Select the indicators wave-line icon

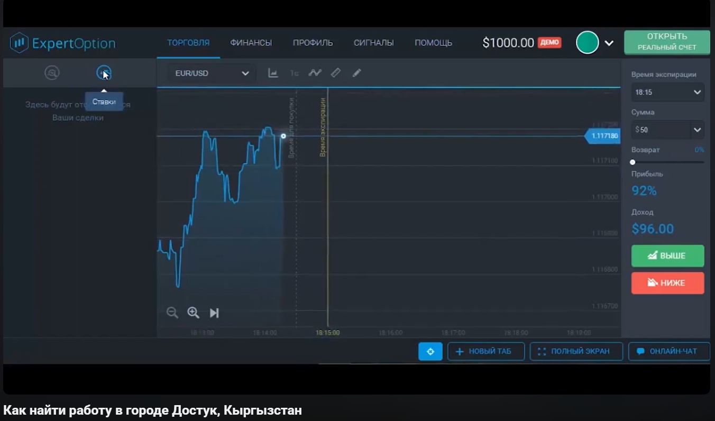(315, 73)
